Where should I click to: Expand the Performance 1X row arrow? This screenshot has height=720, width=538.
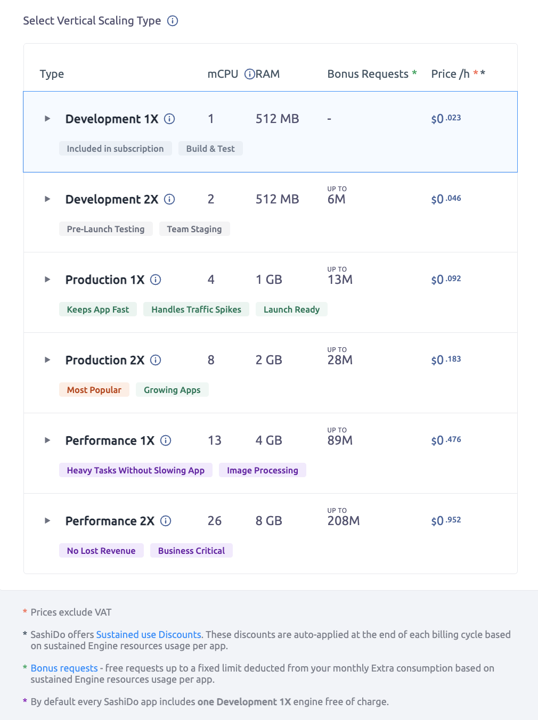pyautogui.click(x=47, y=440)
